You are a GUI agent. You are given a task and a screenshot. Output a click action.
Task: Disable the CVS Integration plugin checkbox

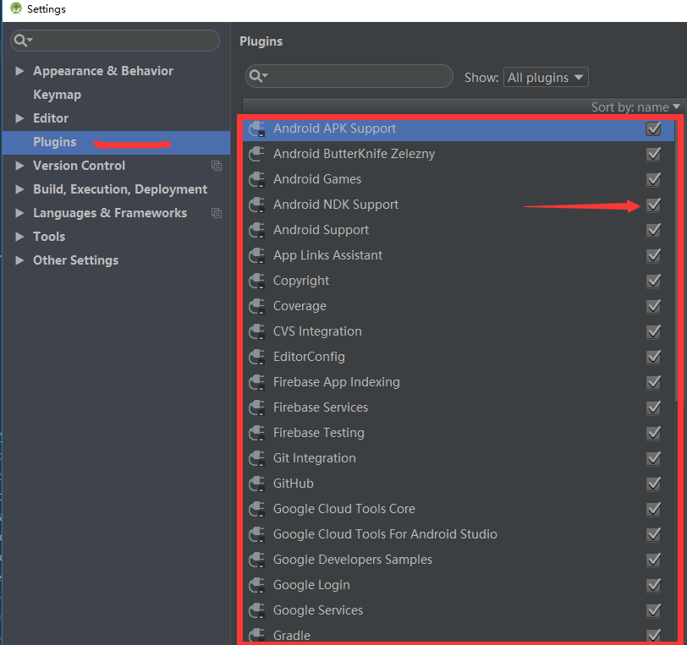pos(653,331)
